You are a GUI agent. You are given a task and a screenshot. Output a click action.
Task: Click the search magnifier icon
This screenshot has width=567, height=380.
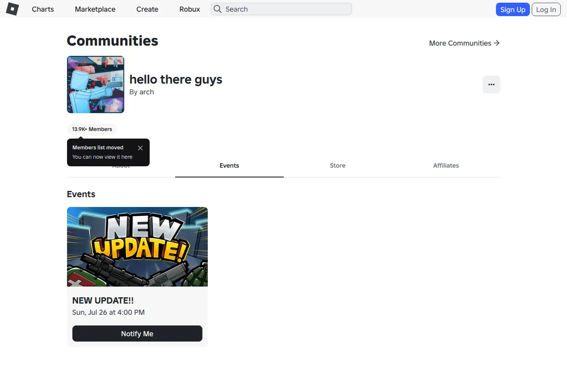[x=217, y=9]
